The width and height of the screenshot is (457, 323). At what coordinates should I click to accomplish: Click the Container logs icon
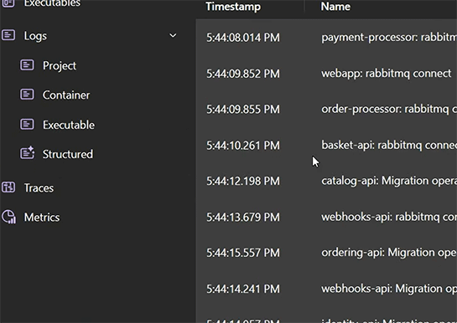(x=27, y=95)
